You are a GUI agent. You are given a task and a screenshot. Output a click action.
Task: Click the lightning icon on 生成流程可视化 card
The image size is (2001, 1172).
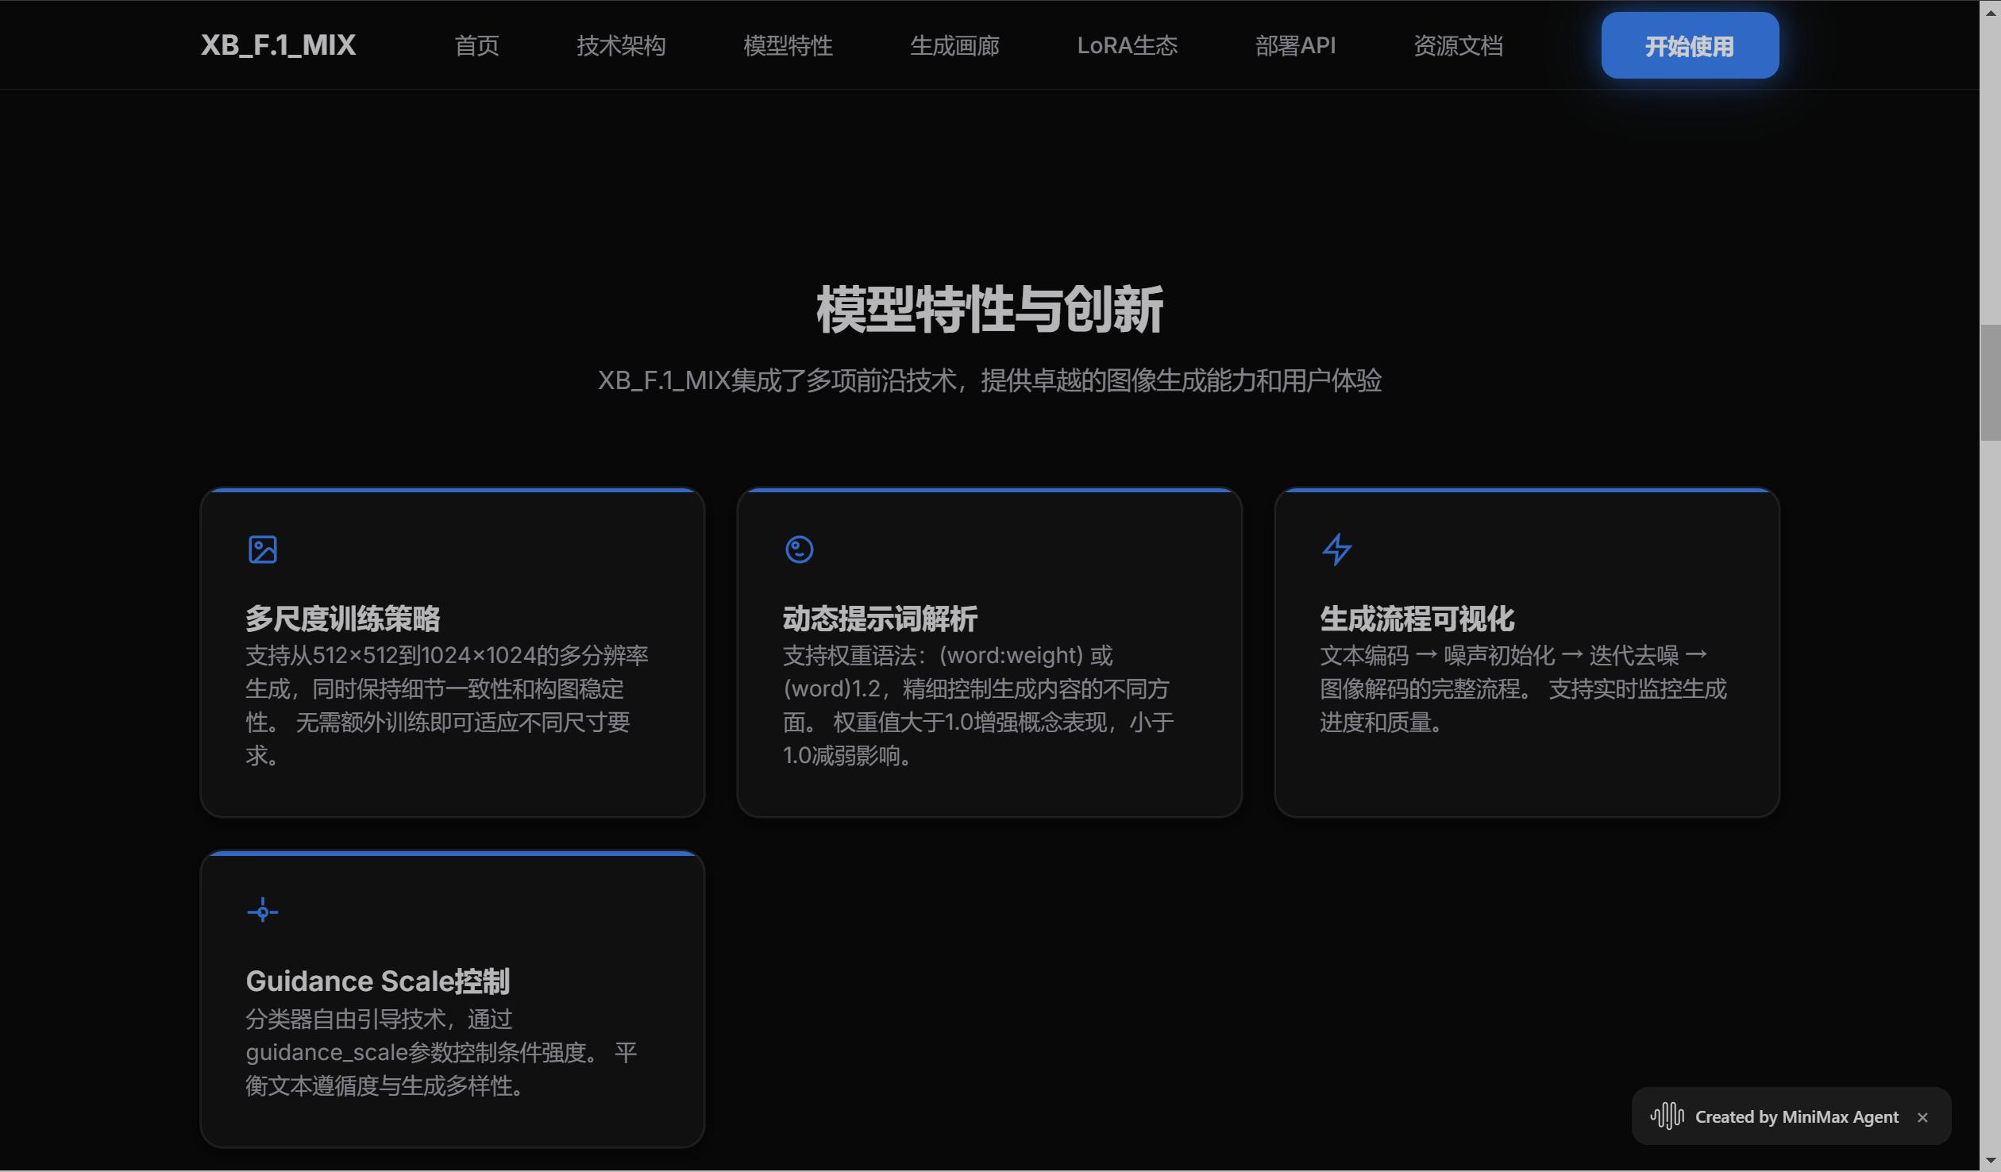[1337, 548]
